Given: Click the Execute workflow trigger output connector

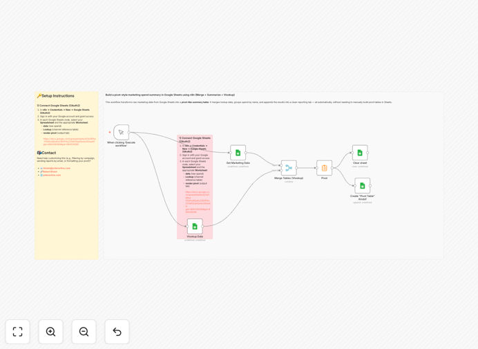Looking at the screenshot, I should 129,132.
